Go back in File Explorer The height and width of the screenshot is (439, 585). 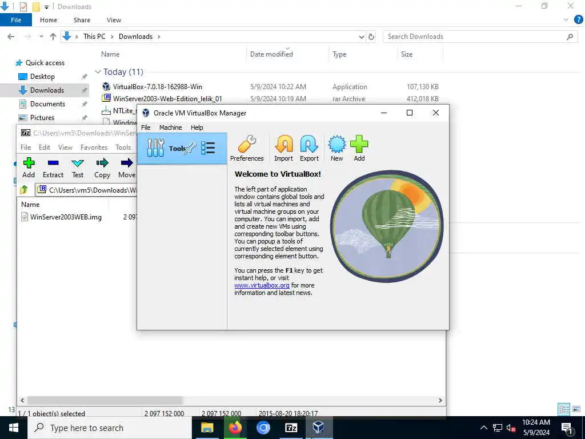tap(11, 37)
